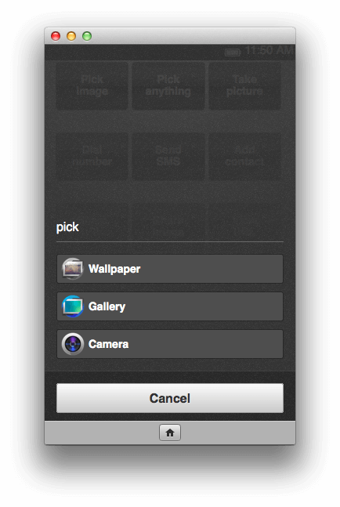The width and height of the screenshot is (340, 507).
Task: Click the Camera lens icon
Action: (72, 344)
